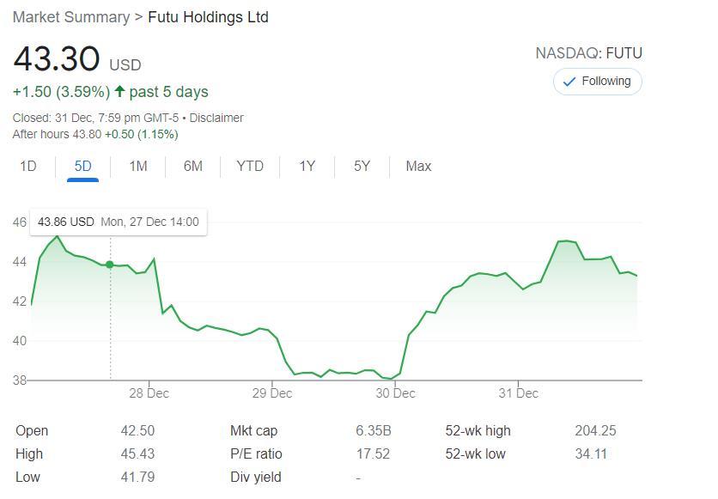This screenshot has width=718, height=499.
Task: Click the Disclaimer link
Action: pyautogui.click(x=216, y=118)
